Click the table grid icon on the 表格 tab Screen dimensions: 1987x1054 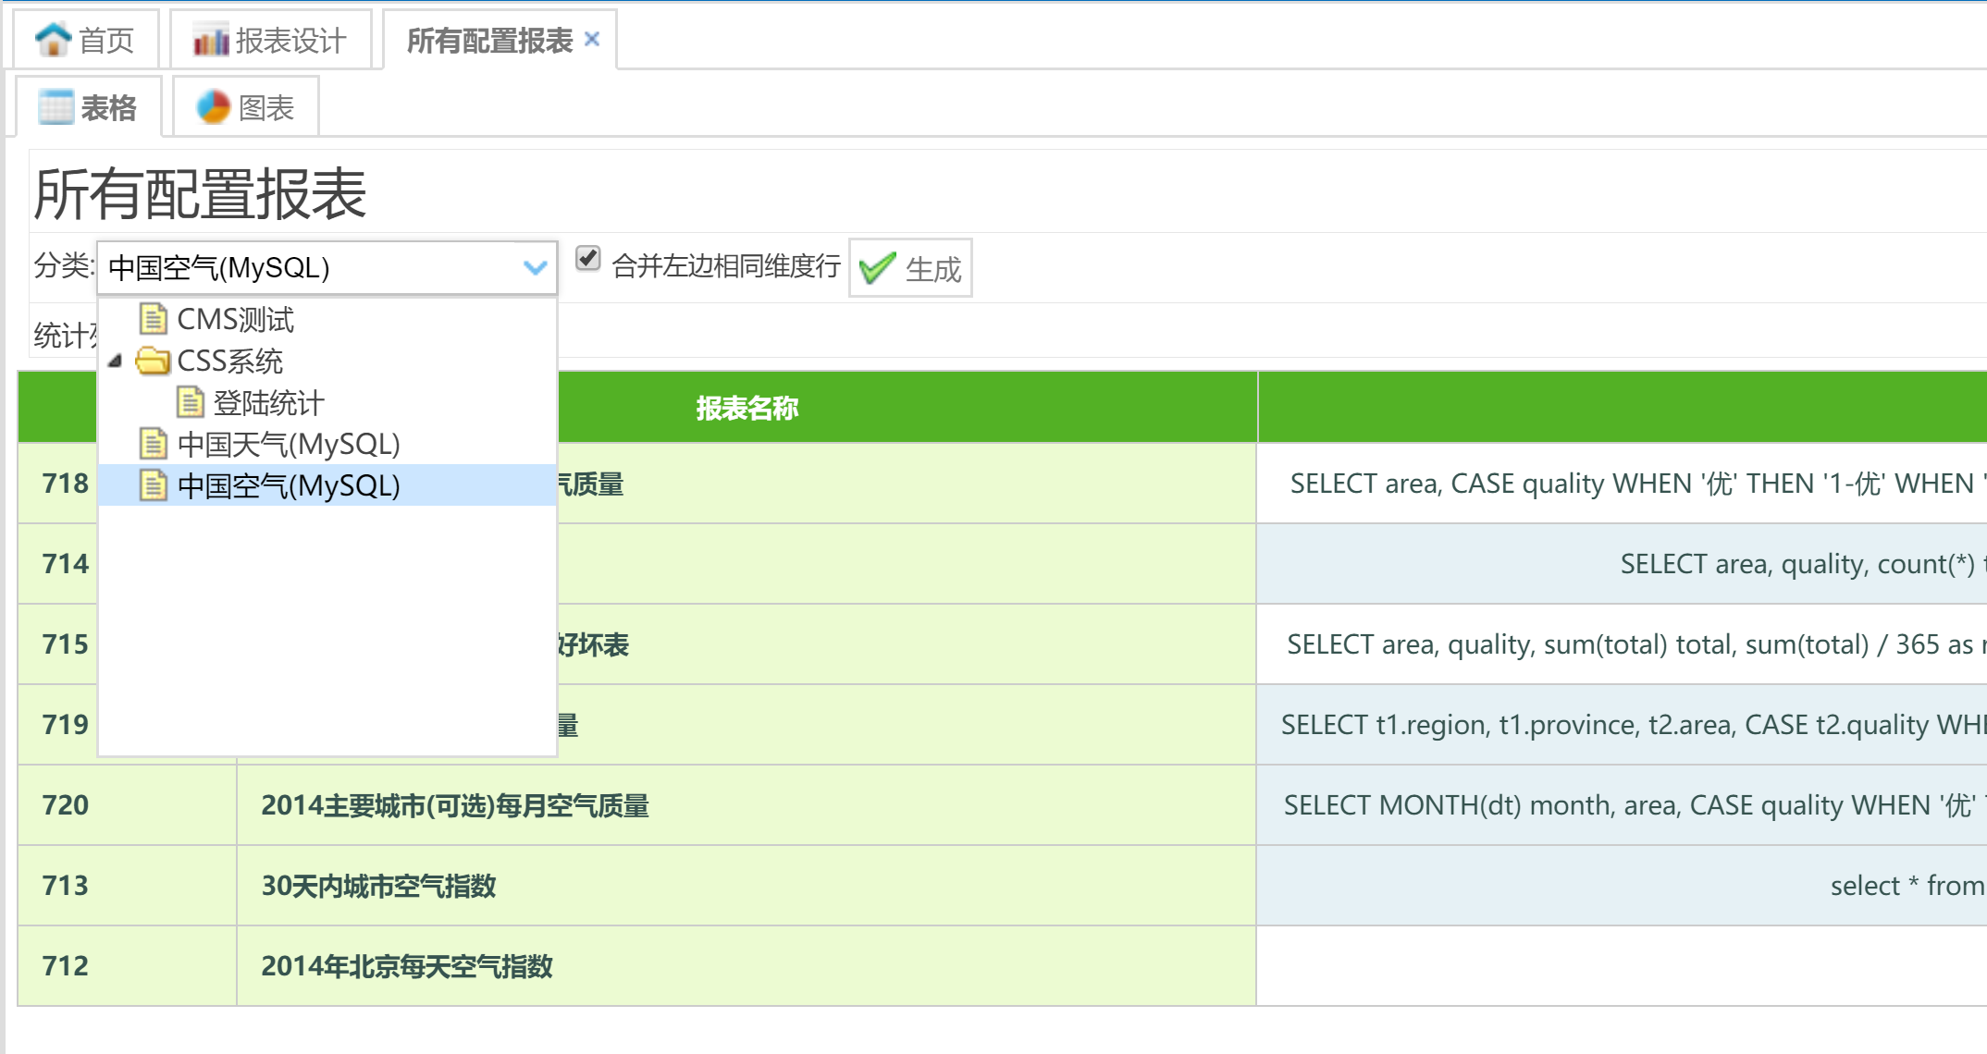(x=56, y=107)
